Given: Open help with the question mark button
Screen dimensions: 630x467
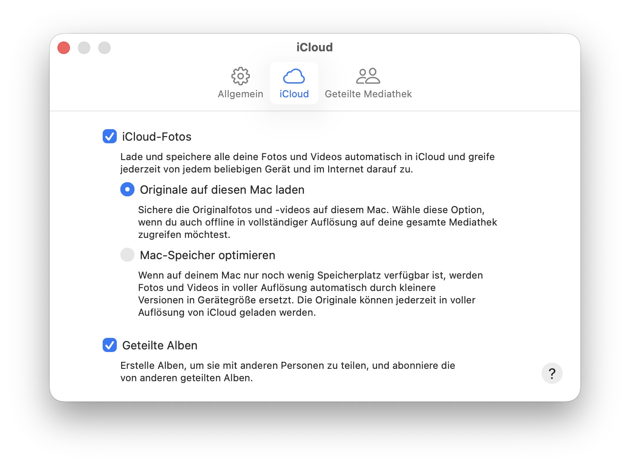Looking at the screenshot, I should tap(552, 374).
